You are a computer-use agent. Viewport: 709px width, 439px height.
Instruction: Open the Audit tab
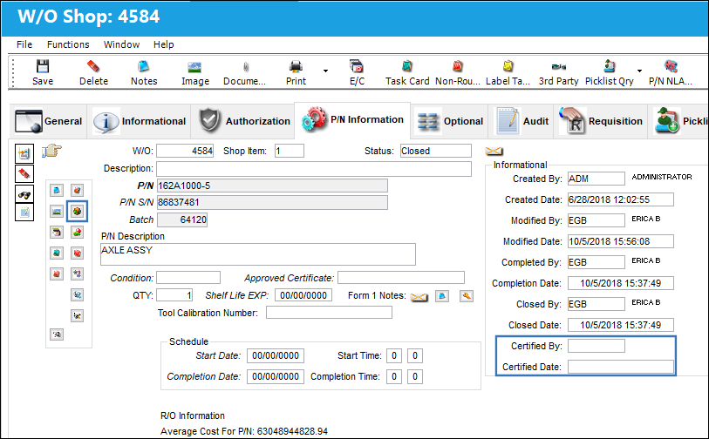[x=521, y=121]
